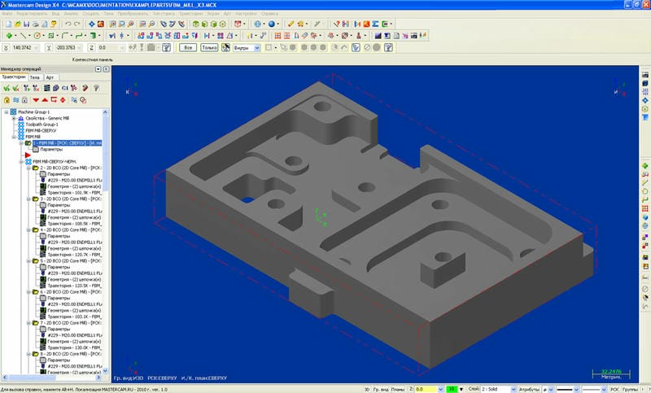Click the yellow padlock lock operations icon

7,100
